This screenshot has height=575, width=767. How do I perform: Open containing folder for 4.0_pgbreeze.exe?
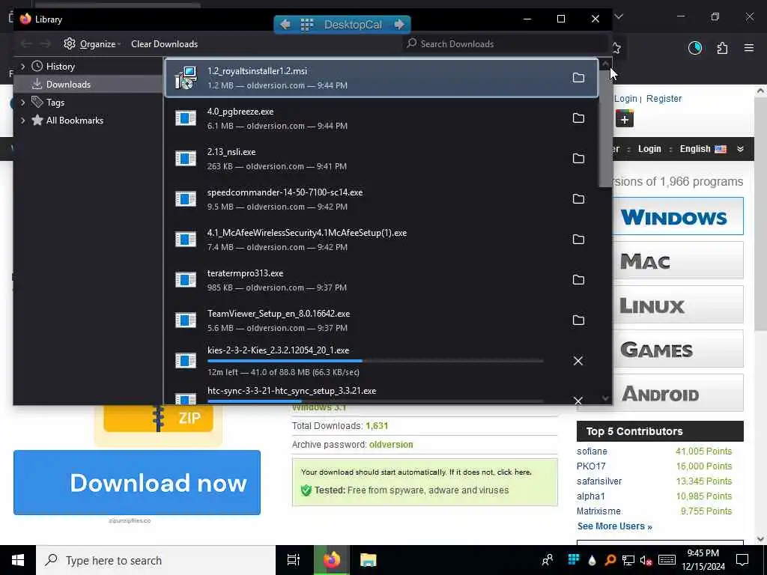[578, 118]
